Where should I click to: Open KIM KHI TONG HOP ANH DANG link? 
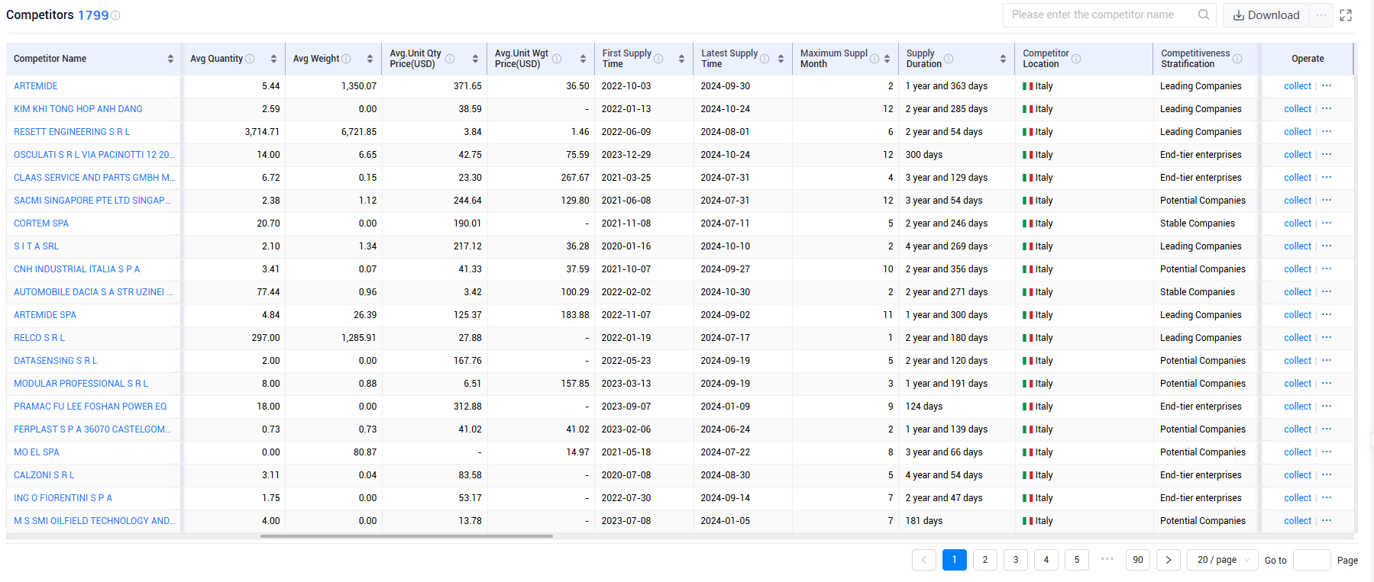click(78, 109)
